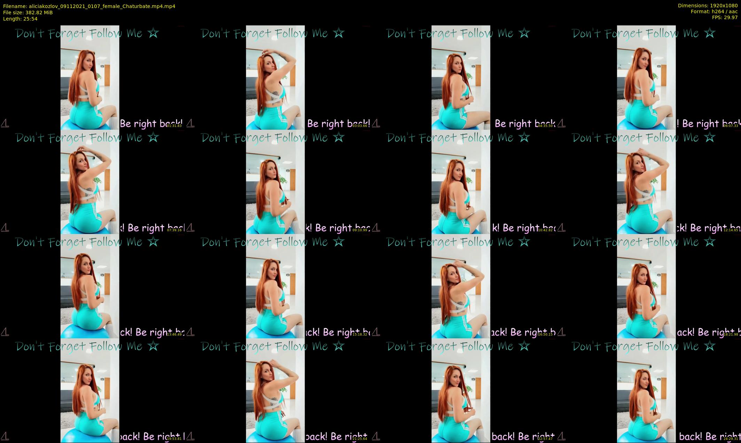Choose the thumbnail frame timestamped 19:53.81
Screen dimensions: 741x443
(x=92, y=390)
